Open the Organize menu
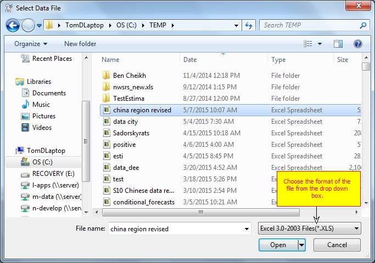The width and height of the screenshot is (375, 263). 31,44
